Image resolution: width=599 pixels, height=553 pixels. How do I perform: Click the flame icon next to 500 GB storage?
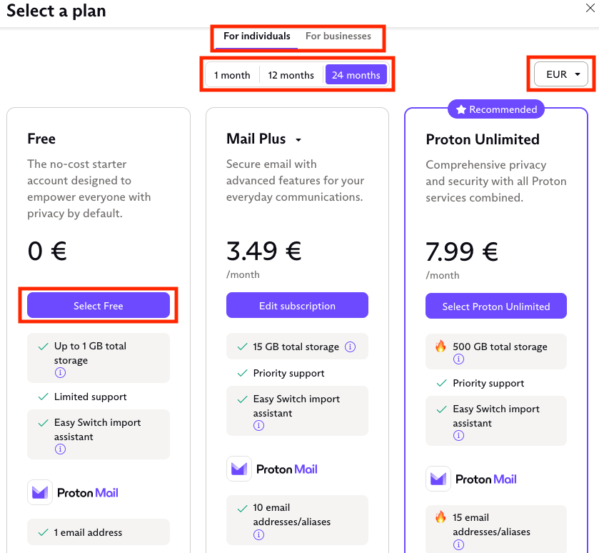(x=441, y=347)
